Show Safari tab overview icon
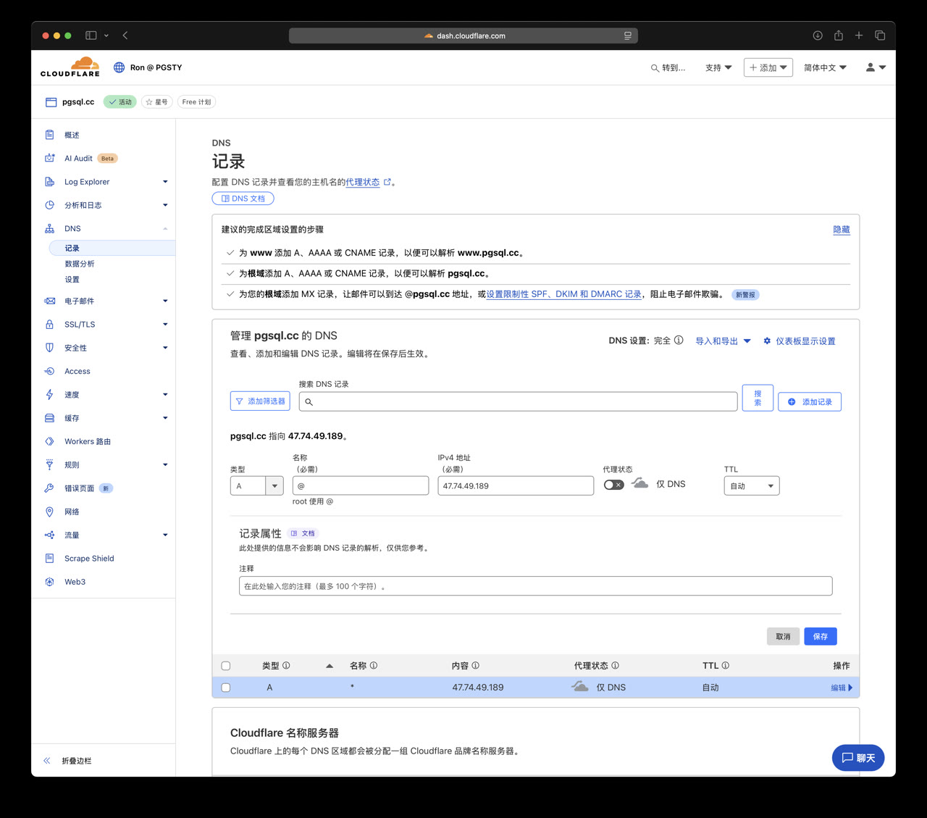 880,36
